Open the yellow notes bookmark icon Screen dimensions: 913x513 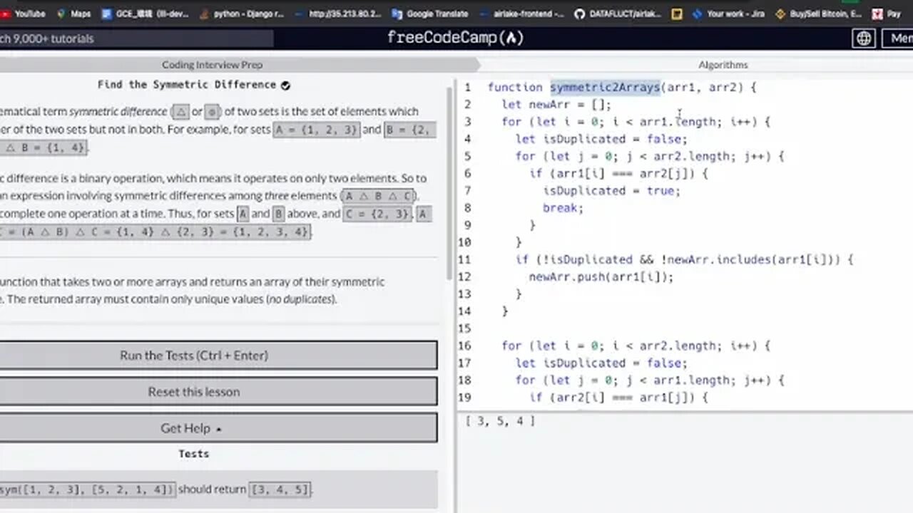pos(677,14)
